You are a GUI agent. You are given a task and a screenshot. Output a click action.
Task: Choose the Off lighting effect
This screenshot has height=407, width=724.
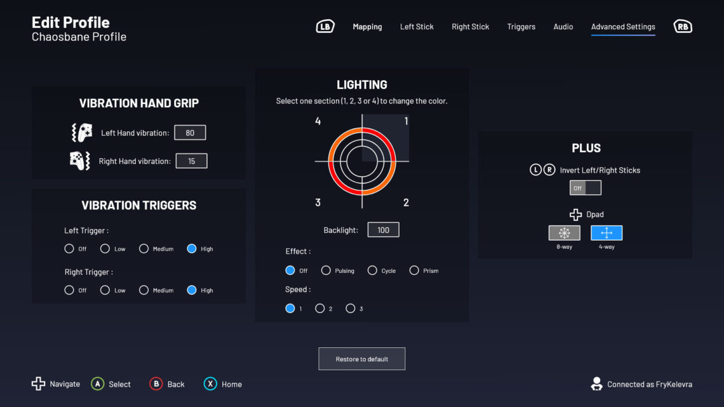(290, 270)
